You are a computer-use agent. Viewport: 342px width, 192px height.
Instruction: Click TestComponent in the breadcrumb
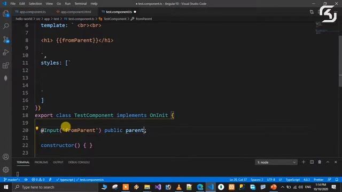click(115, 19)
